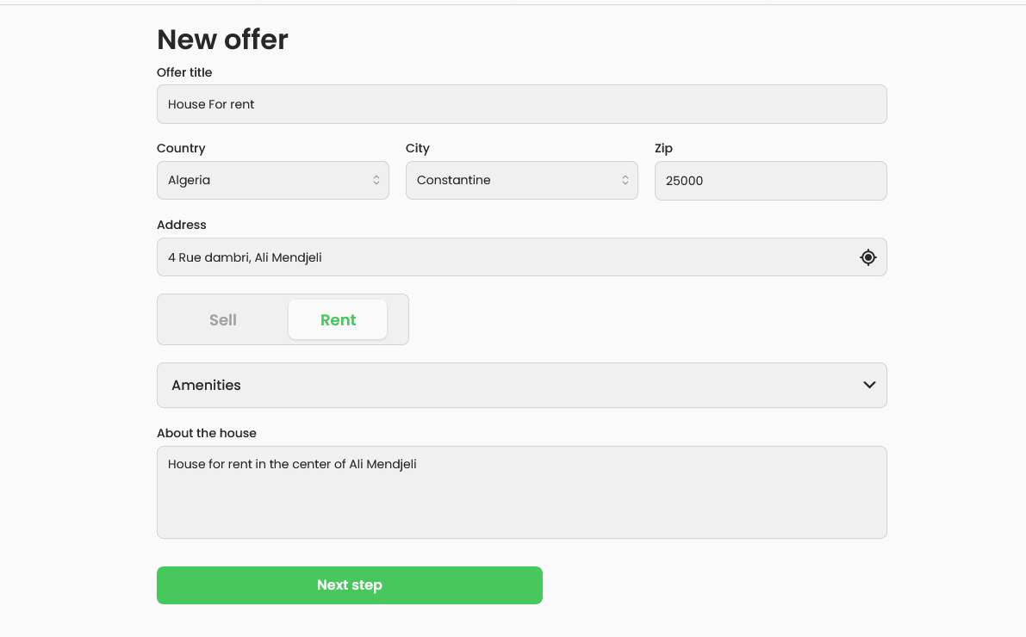Click the New offer heading
Viewport: 1026px width, 637px height.
tap(222, 40)
